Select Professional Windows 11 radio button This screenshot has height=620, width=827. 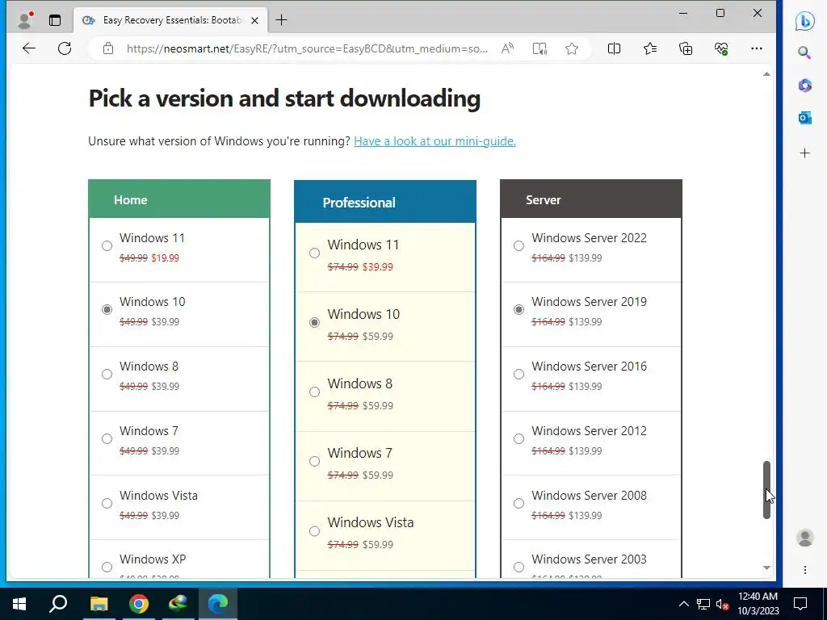pyautogui.click(x=314, y=253)
